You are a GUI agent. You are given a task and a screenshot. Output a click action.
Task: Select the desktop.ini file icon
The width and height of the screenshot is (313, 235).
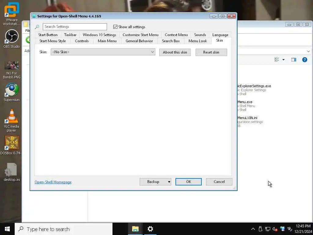pos(12,172)
